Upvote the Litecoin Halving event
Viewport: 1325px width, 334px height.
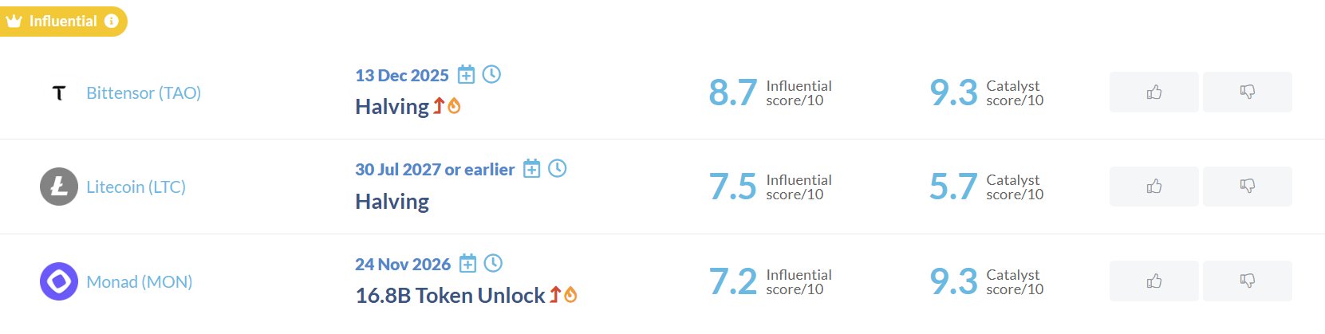pyautogui.click(x=1153, y=187)
